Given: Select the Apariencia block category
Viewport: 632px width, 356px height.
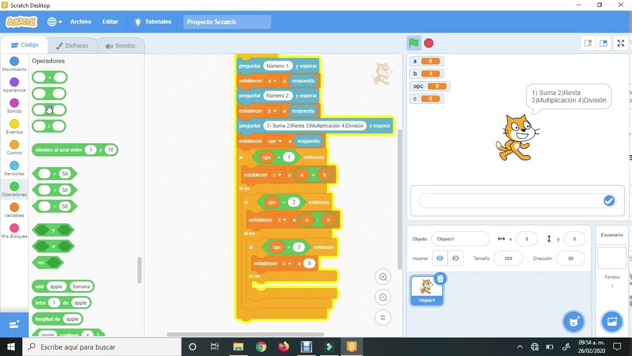Looking at the screenshot, I should point(14,85).
